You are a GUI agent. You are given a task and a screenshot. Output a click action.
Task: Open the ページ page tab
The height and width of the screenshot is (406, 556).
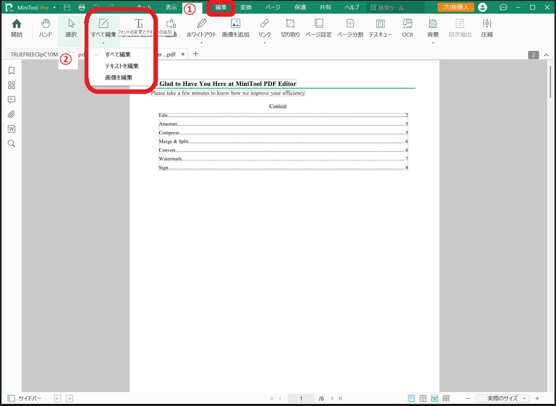(x=272, y=7)
